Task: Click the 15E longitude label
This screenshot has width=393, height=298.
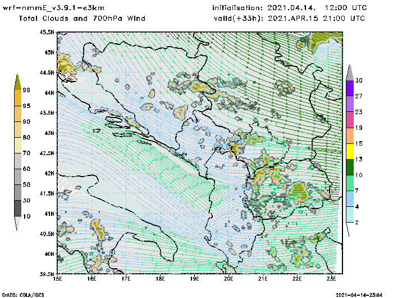Action: 58,279
